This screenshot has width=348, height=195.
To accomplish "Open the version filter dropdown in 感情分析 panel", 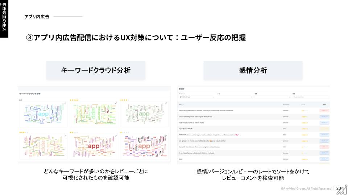I will (197, 97).
